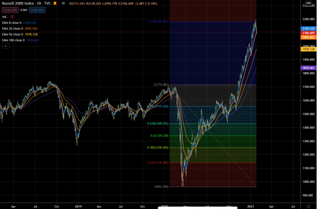Viewport: 317px width, 209px height.
Task: Click the 2019 label on the time axis
Action: [78, 207]
